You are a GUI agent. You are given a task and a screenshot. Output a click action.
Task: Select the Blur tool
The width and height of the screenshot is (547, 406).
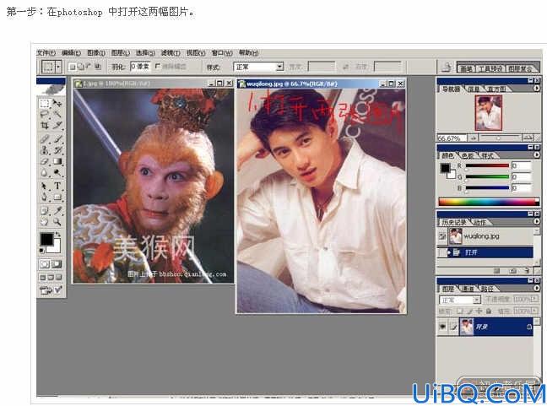pyautogui.click(x=45, y=172)
